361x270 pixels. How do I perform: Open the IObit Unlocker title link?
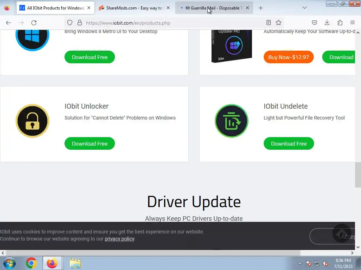86,106
